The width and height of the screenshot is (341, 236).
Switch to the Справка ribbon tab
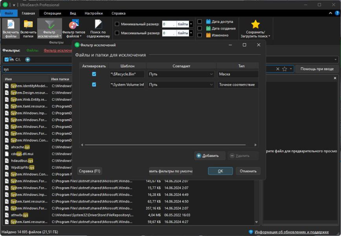(x=119, y=13)
